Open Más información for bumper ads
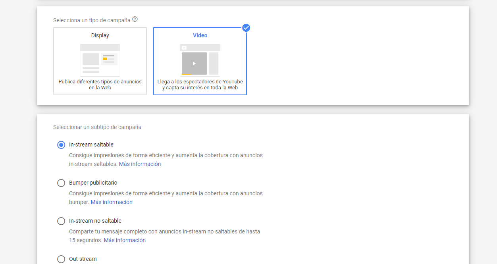This screenshot has width=497, height=264. tap(112, 202)
